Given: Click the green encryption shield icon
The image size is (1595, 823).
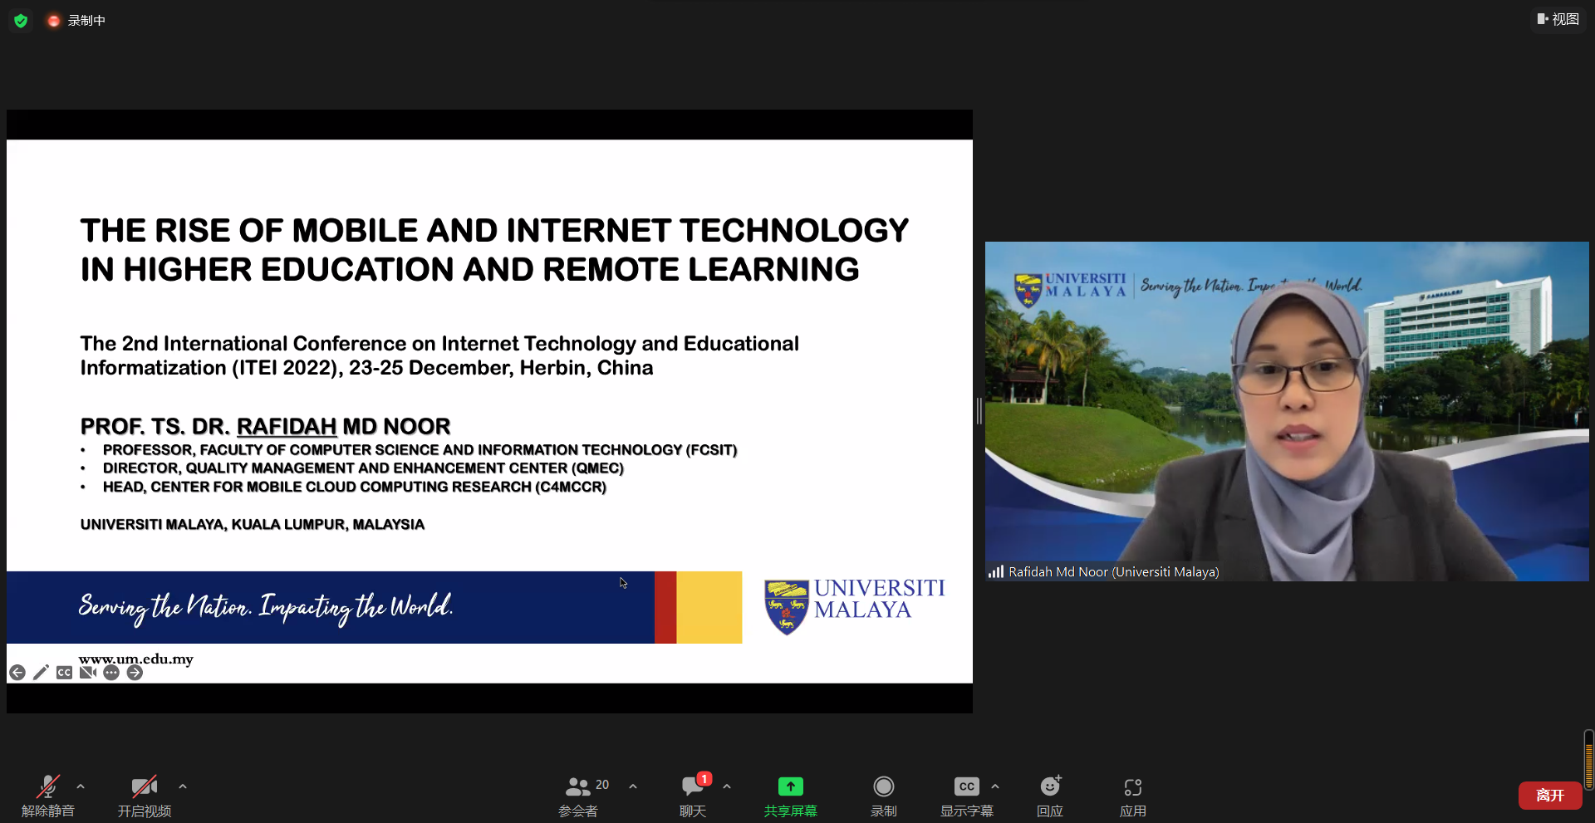Looking at the screenshot, I should click(21, 20).
